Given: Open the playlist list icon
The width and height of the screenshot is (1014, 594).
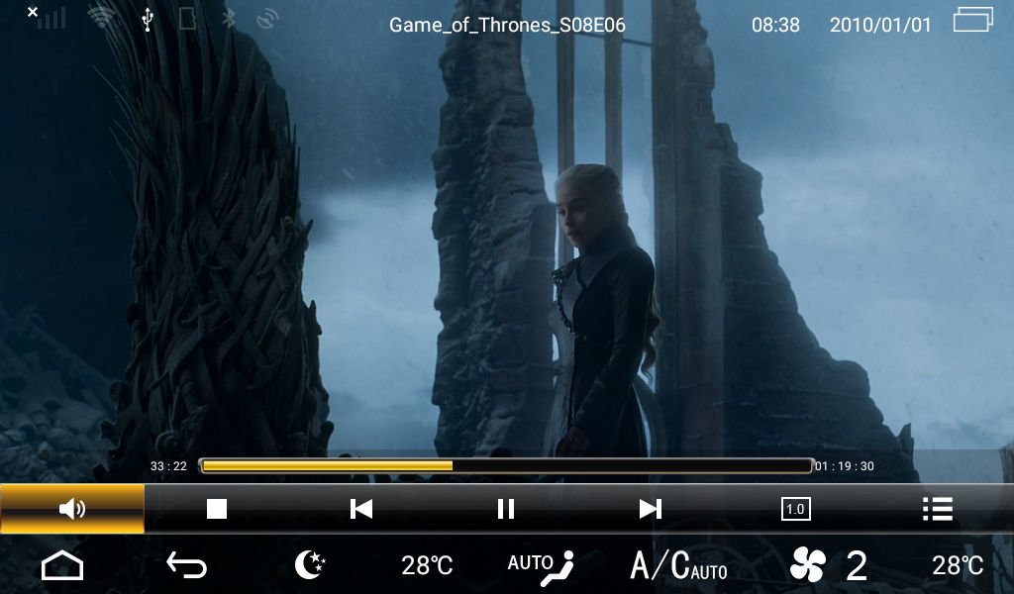Looking at the screenshot, I should (x=938, y=509).
